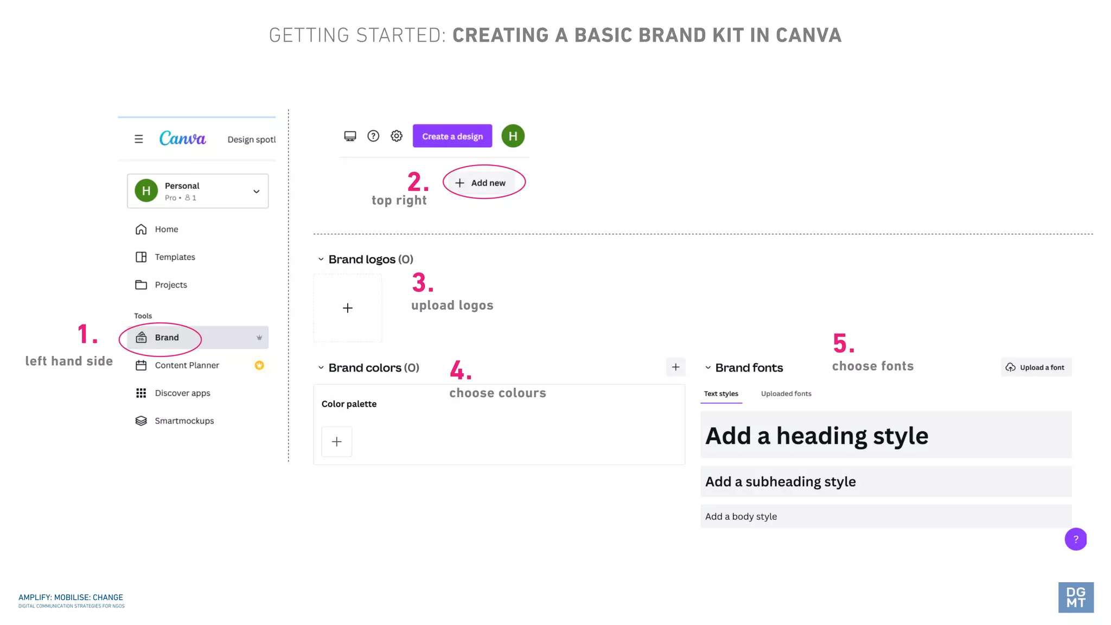Click the Discover apps grid icon

(x=141, y=393)
